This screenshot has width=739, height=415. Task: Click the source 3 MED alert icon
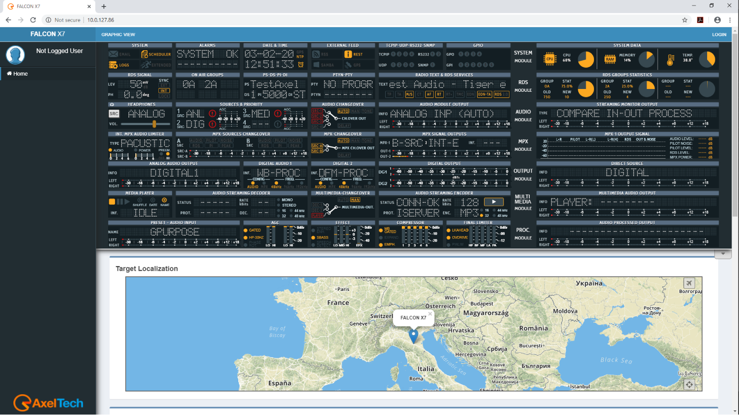278,113
